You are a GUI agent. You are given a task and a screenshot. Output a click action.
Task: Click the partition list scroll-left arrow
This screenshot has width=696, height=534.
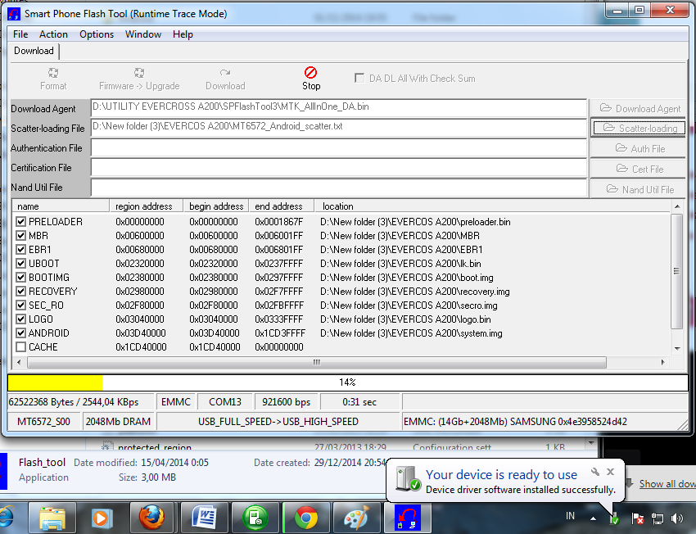coord(19,362)
